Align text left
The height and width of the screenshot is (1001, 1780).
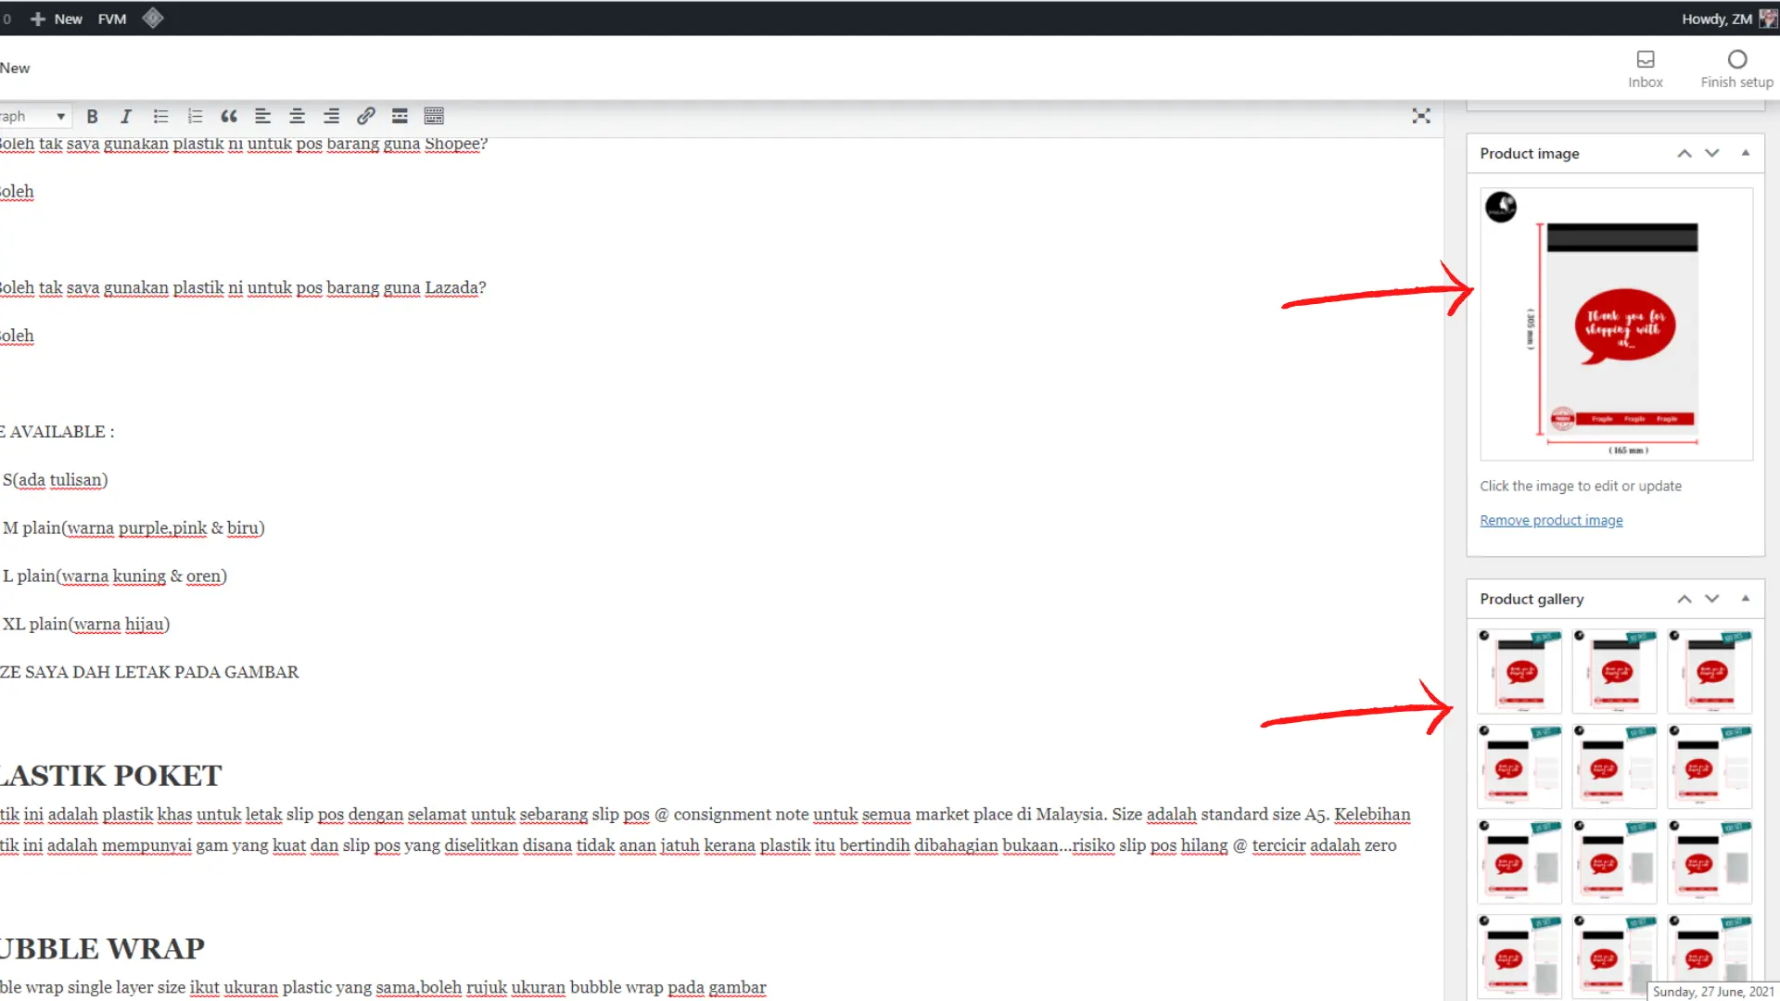pyautogui.click(x=262, y=116)
